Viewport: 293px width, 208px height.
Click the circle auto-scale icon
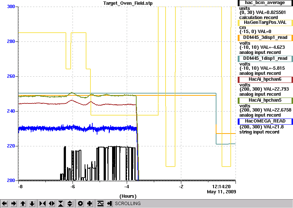click(81, 204)
